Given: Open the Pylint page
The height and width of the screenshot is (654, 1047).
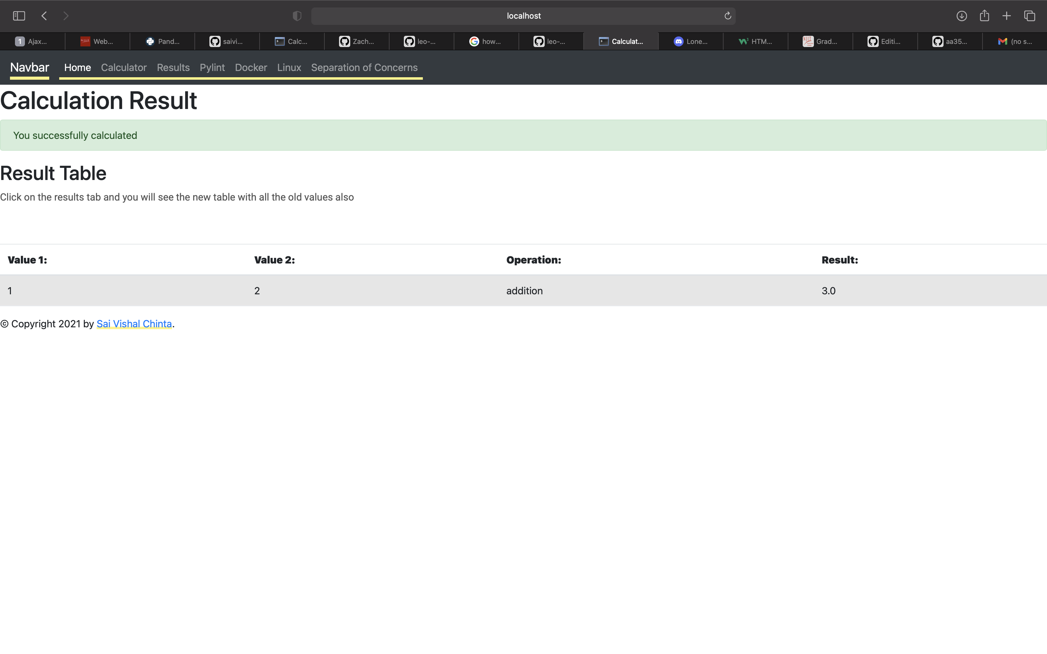Looking at the screenshot, I should coord(212,68).
